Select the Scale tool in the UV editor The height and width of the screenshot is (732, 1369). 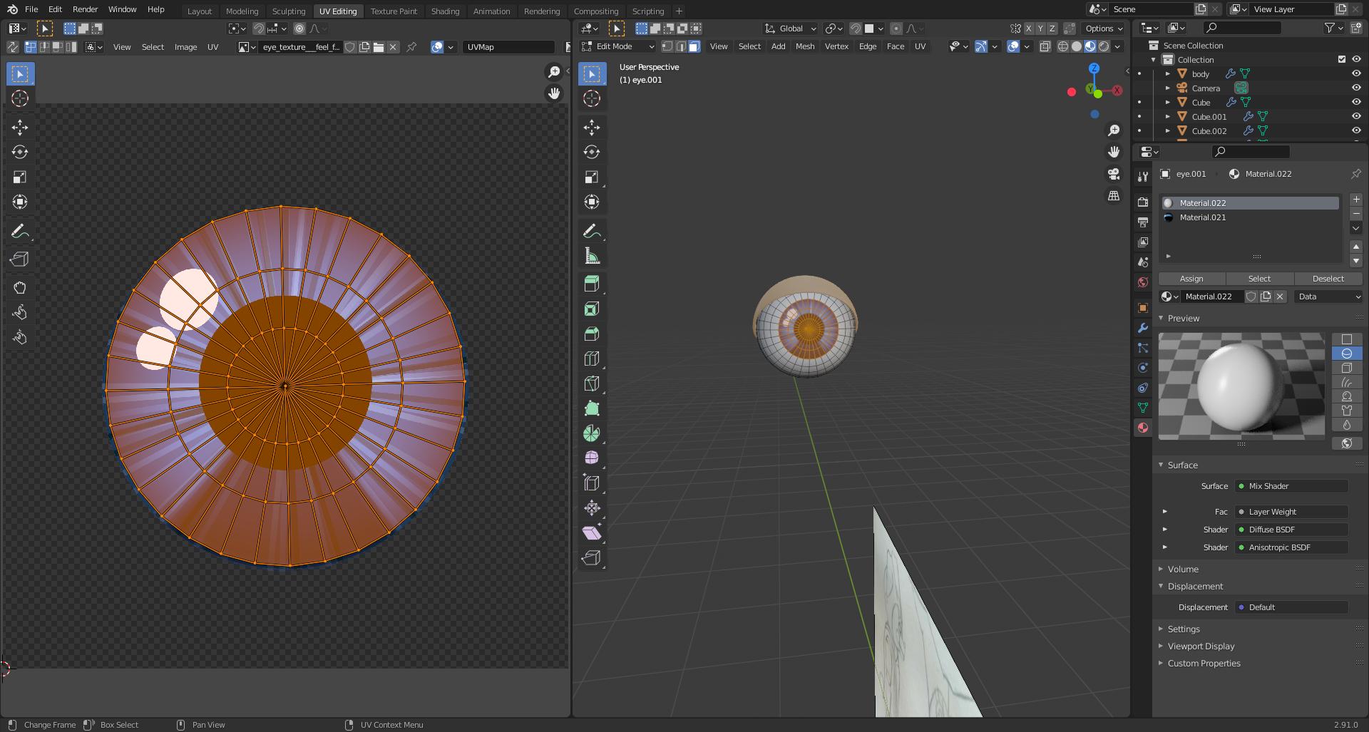pyautogui.click(x=20, y=177)
